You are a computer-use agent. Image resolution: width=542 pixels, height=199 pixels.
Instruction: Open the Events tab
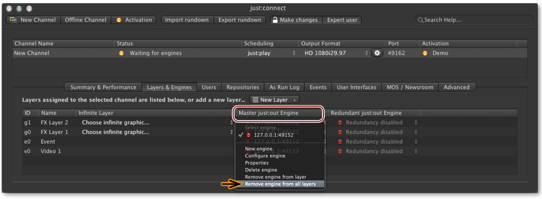click(x=318, y=87)
